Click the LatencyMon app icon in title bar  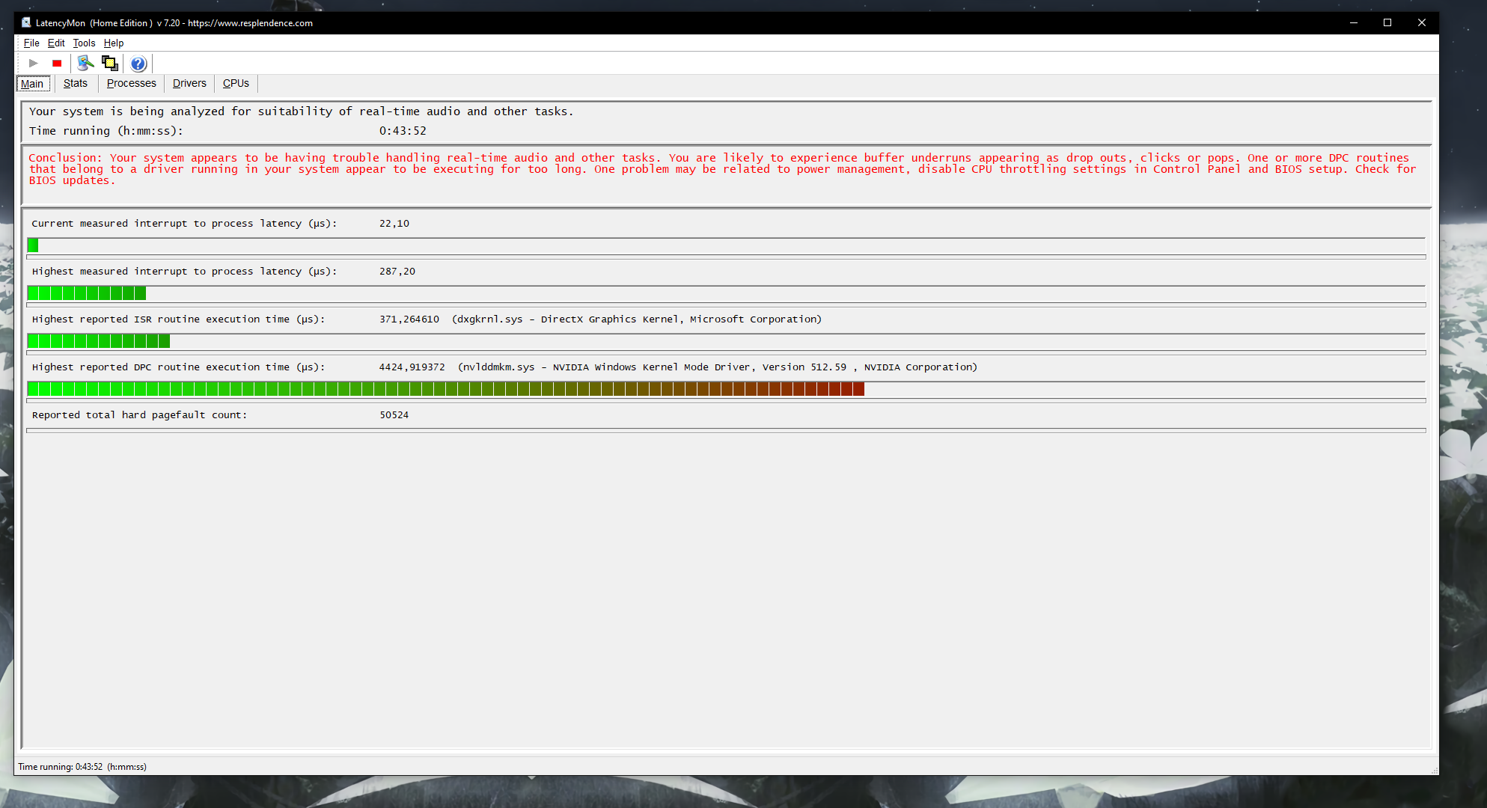[x=26, y=22]
